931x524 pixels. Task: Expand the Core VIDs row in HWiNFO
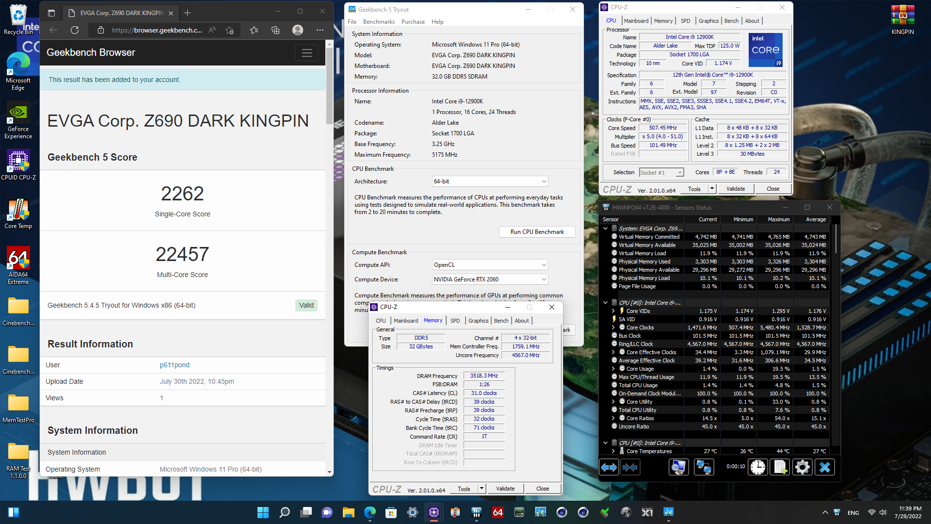point(613,311)
